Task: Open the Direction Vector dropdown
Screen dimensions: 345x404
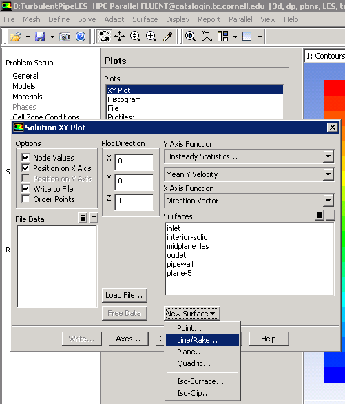Action: coord(249,201)
